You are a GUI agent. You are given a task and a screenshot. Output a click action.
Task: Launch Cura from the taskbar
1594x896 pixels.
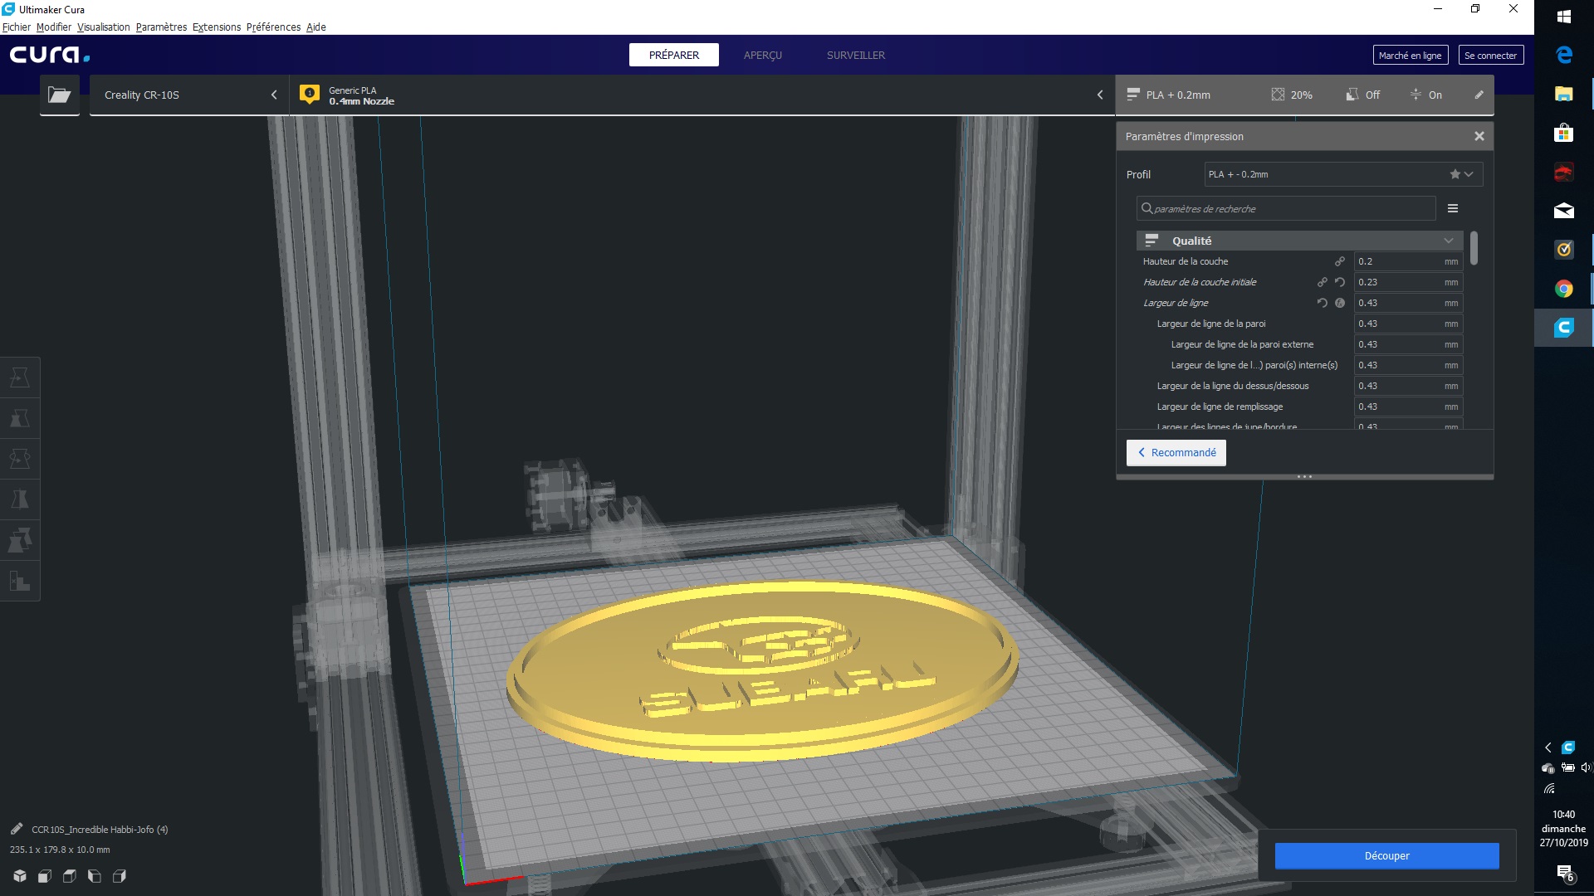click(1564, 327)
